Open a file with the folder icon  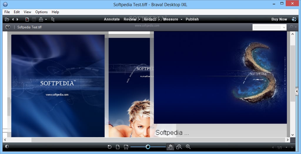point(7,19)
